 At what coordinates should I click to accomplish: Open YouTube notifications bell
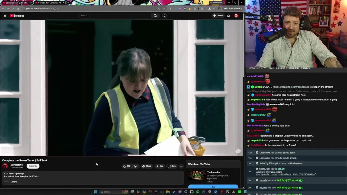point(229,15)
